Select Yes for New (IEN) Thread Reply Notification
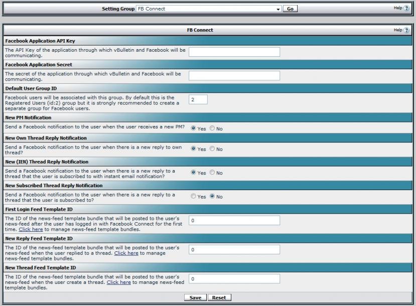 193,173
